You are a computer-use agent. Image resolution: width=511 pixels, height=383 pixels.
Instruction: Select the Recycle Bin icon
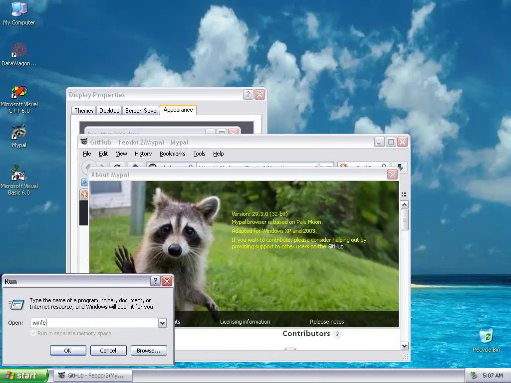(486, 340)
